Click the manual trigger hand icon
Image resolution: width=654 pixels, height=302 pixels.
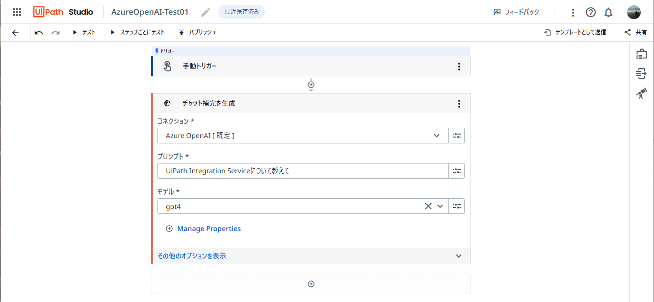pyautogui.click(x=167, y=66)
